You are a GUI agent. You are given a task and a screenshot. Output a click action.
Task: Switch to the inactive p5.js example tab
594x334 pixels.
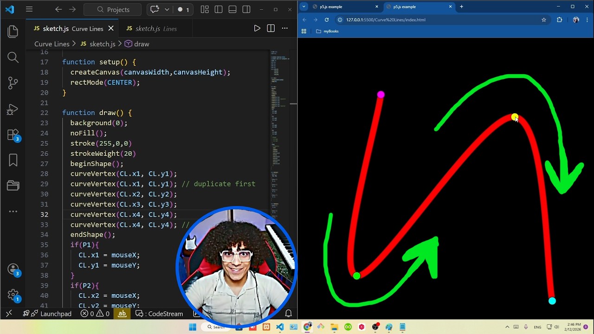pos(344,6)
